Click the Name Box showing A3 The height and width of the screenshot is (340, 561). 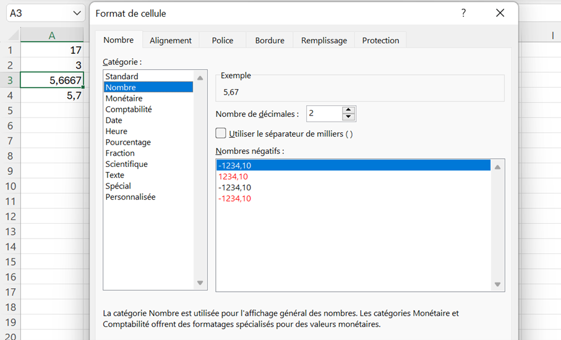pyautogui.click(x=40, y=13)
